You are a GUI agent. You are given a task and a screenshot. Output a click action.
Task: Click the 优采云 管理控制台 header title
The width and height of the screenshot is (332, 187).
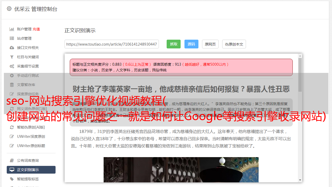click(36, 9)
